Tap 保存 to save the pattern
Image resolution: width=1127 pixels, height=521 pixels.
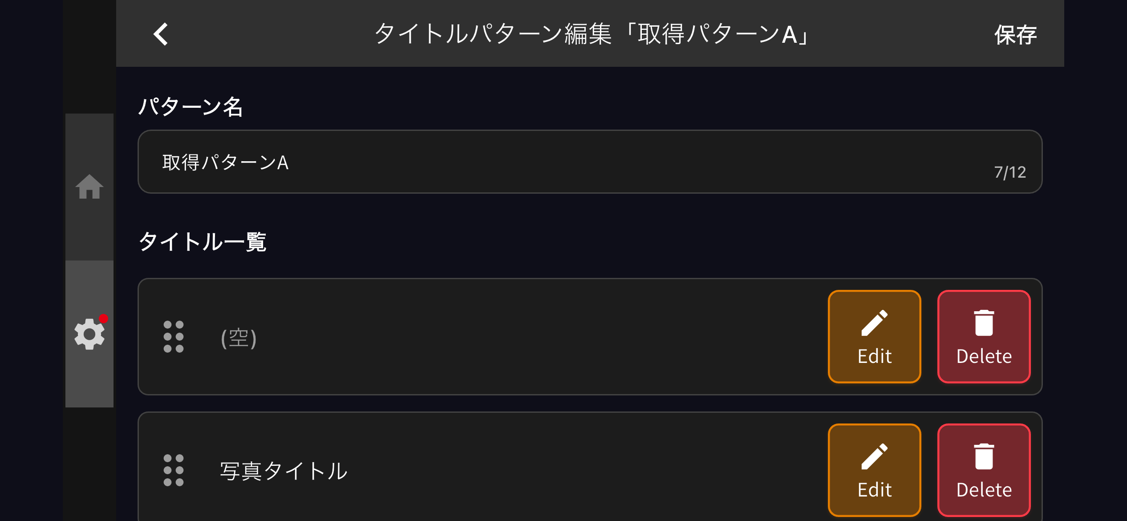tap(1015, 35)
